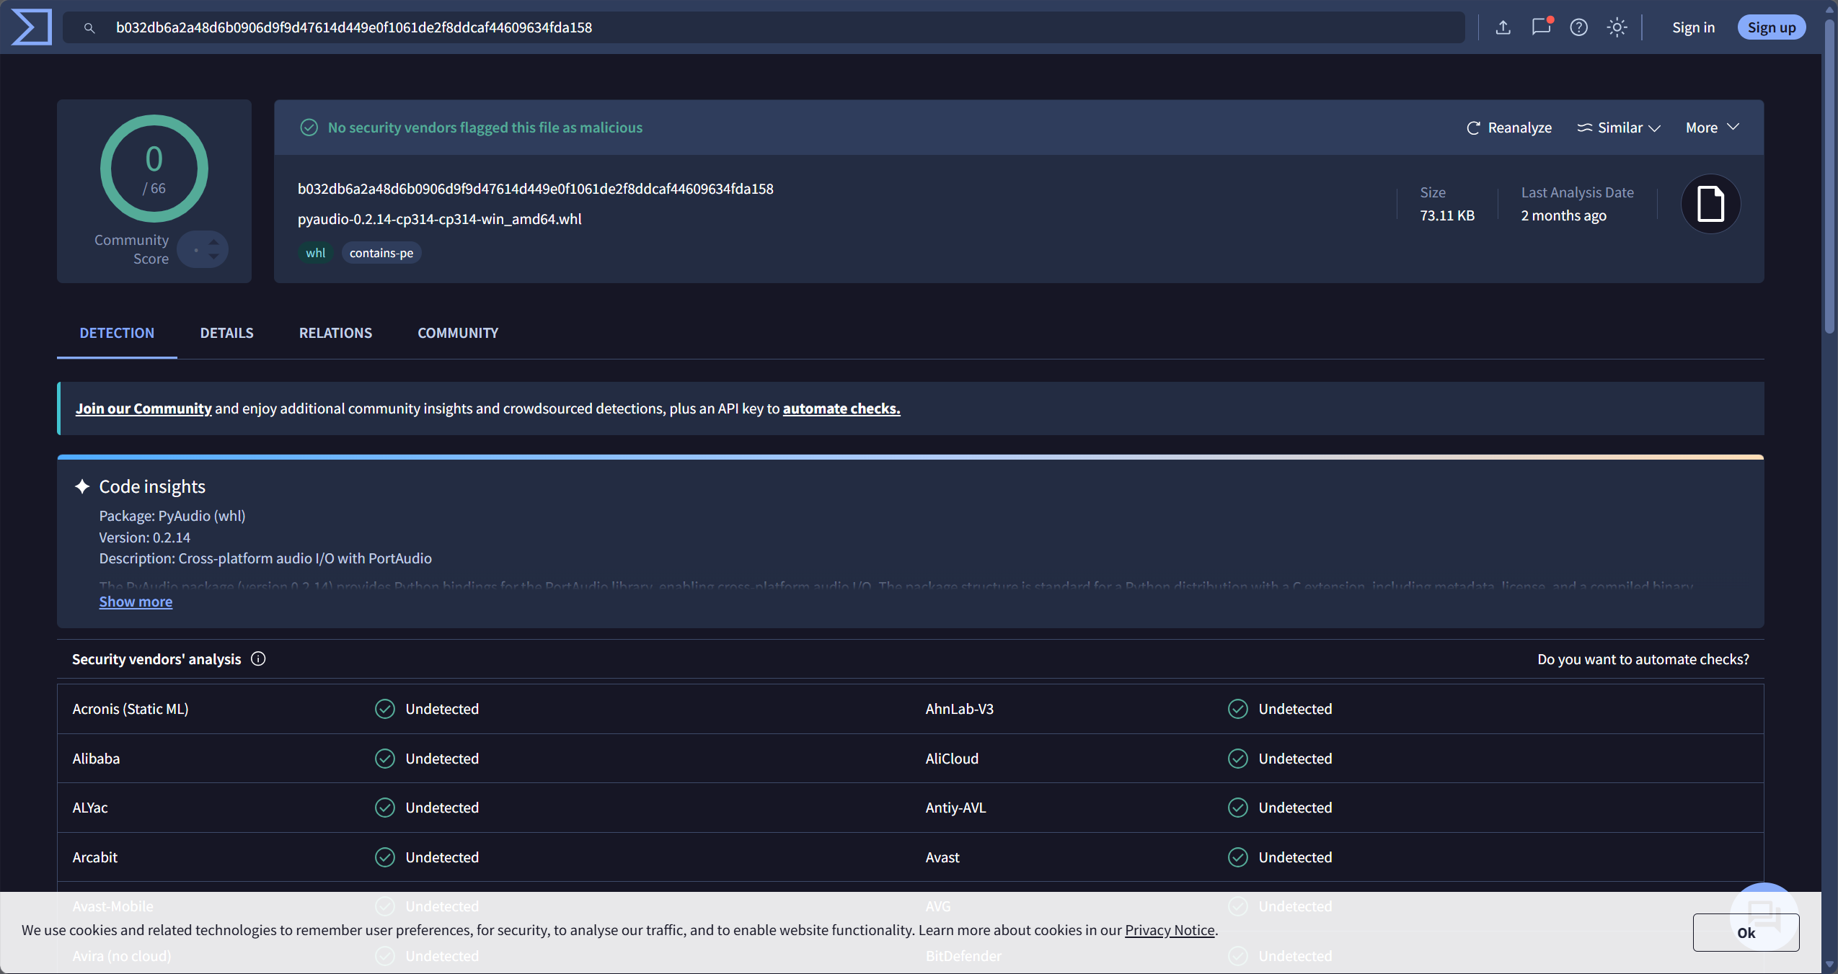The image size is (1838, 974).
Task: Open the COMMUNITY tab
Action: [458, 333]
